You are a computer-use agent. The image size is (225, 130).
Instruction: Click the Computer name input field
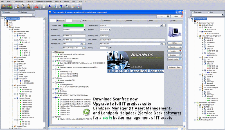[74, 40]
